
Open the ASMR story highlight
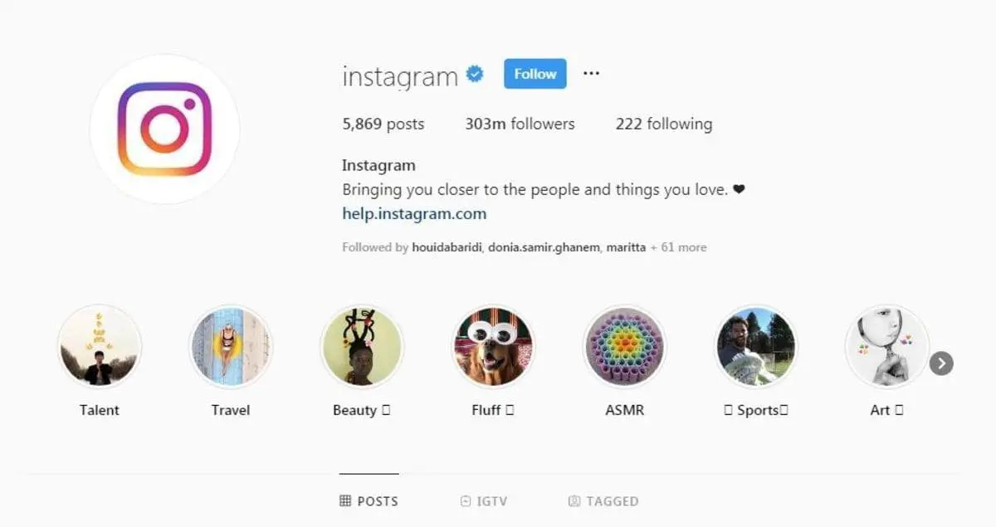[624, 346]
